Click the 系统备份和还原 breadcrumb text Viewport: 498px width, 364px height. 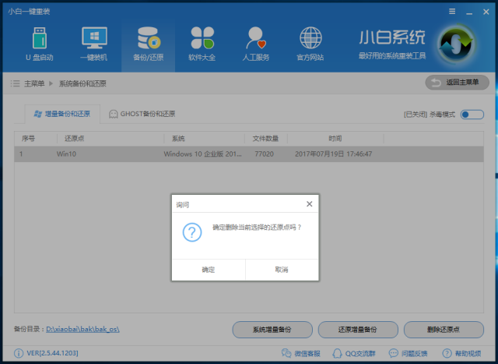(82, 83)
